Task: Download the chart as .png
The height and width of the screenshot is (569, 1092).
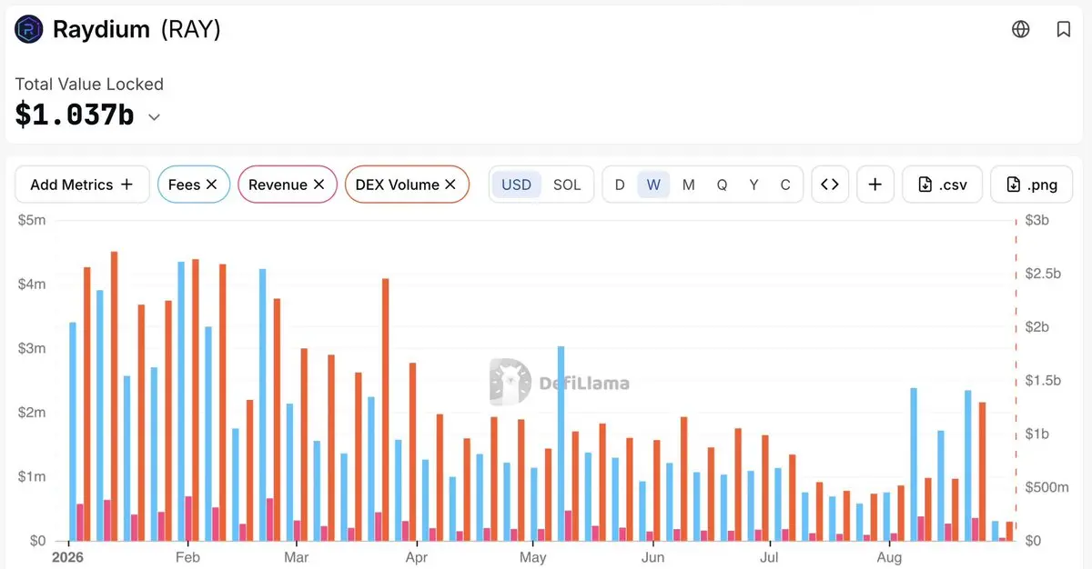Action: coord(1032,185)
